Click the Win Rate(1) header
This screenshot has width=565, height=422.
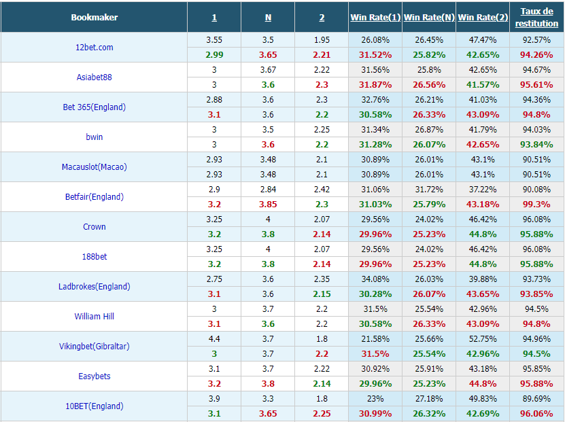[x=375, y=17]
